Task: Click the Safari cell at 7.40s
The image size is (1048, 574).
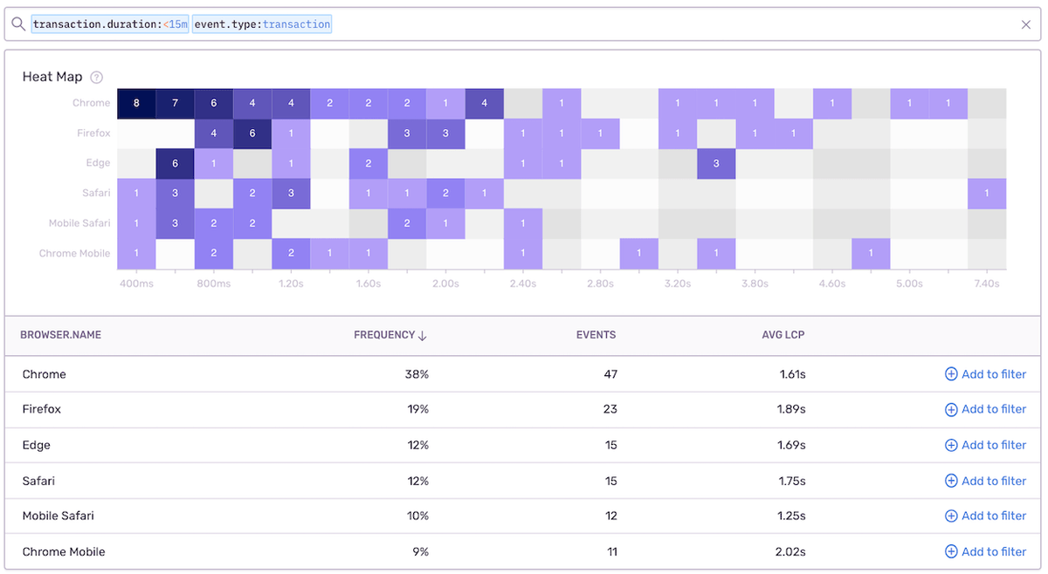Action: point(987,193)
